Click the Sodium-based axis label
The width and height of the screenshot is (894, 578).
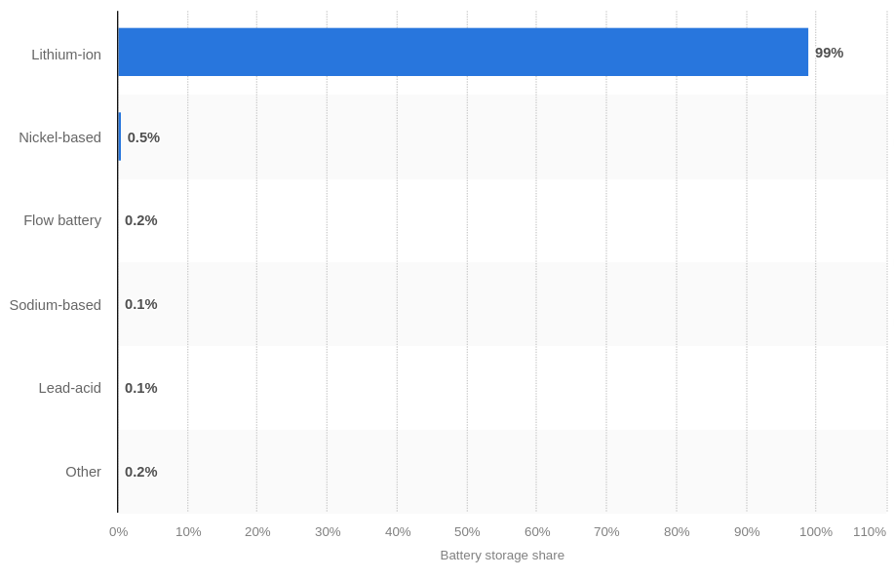click(56, 305)
